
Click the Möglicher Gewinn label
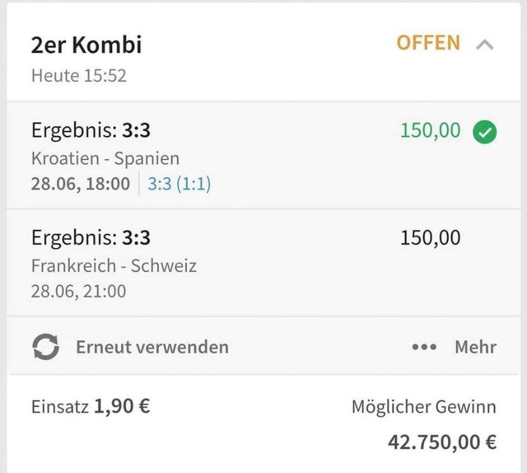tap(423, 407)
